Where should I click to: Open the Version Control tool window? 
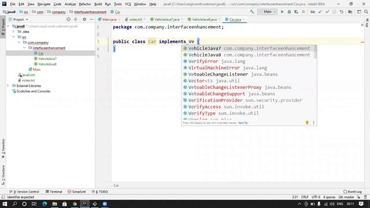24,192
